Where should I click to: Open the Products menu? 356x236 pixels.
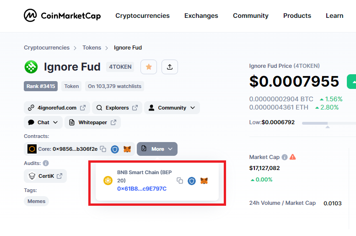pos(297,16)
